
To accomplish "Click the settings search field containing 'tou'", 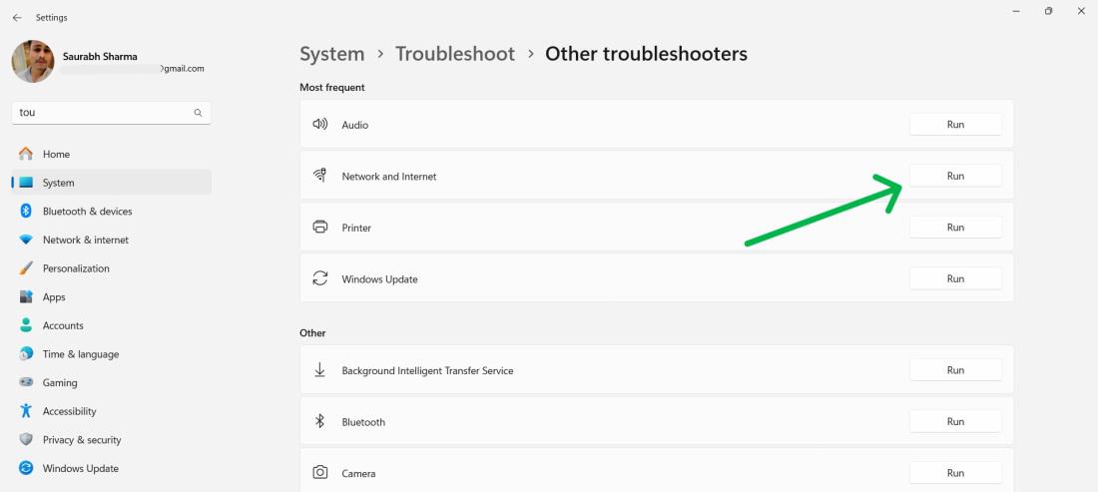I will point(112,113).
